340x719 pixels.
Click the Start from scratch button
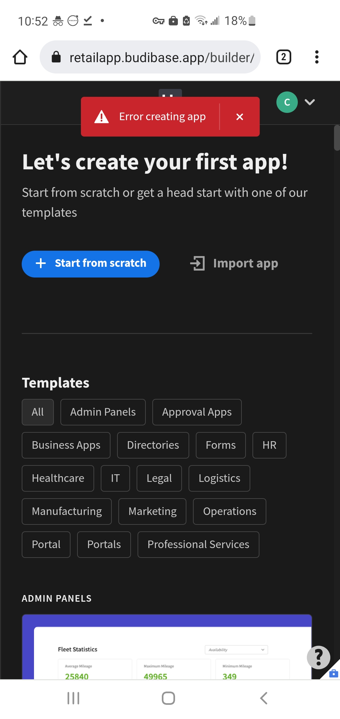pos(91,264)
